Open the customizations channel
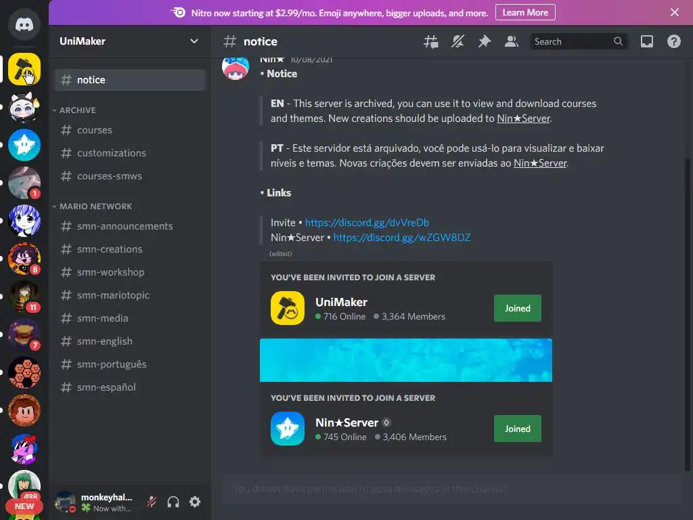This screenshot has width=693, height=520. click(x=129, y=153)
